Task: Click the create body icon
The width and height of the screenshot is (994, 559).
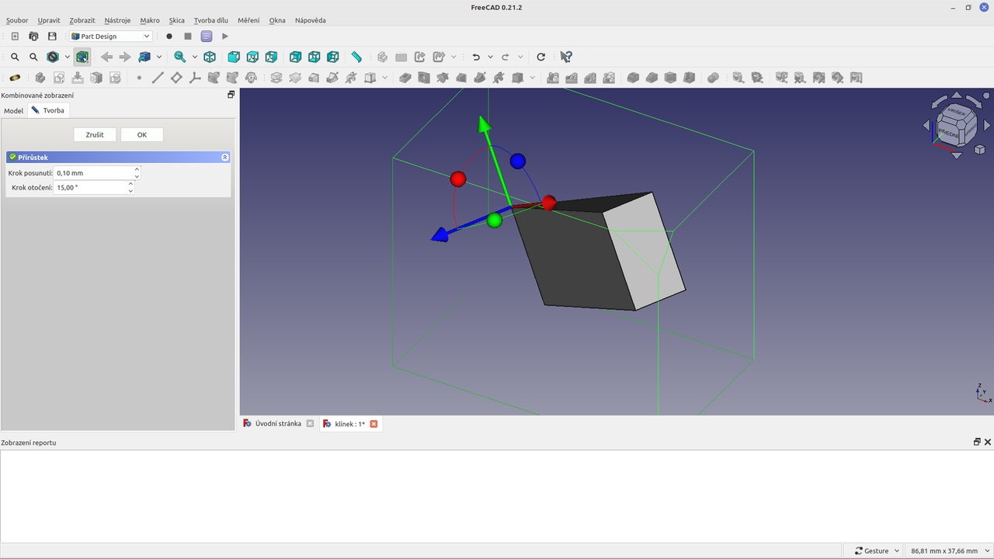Action: click(x=40, y=78)
